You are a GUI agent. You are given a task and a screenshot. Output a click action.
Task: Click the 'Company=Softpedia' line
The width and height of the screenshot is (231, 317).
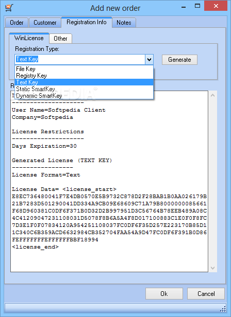pyautogui.click(x=42, y=117)
